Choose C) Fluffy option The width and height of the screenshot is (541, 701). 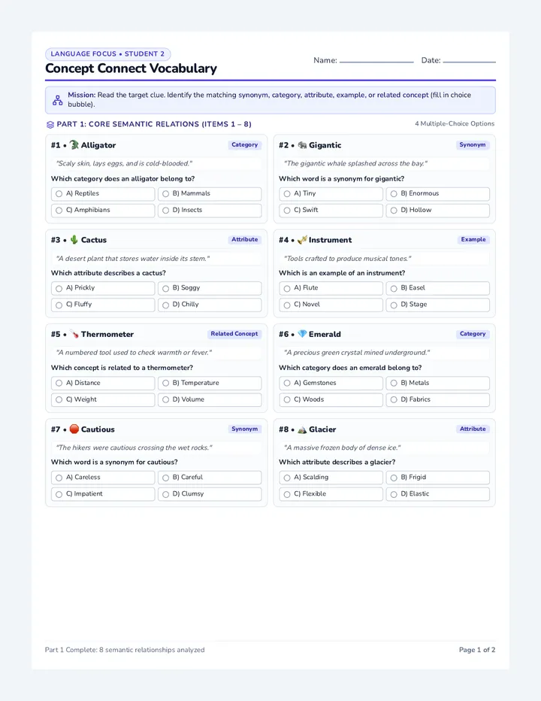tap(103, 305)
